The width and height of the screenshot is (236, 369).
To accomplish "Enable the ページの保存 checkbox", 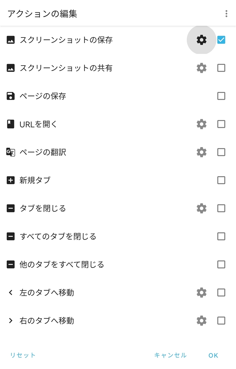I will coord(221,96).
